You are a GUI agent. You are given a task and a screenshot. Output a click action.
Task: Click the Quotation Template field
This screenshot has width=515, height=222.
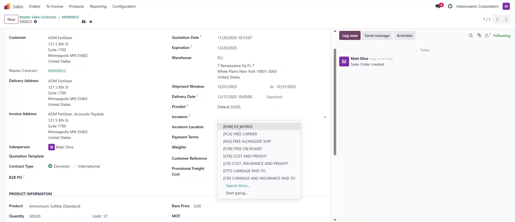pyautogui.click(x=106, y=156)
